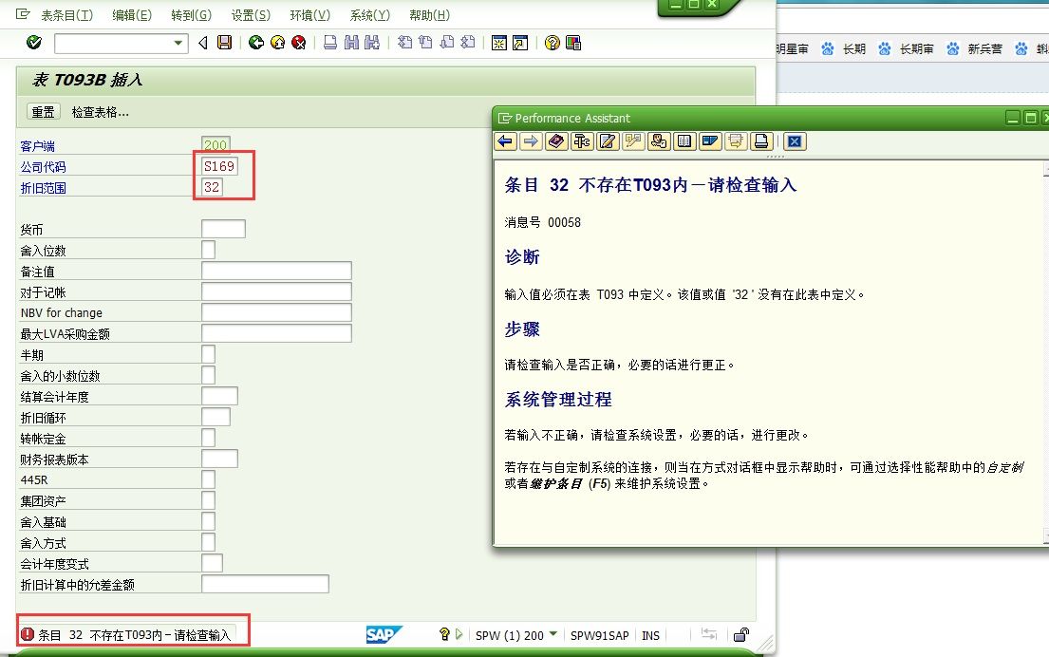Click the status bar lock icon
Screen dimensions: 1049x657
(741, 635)
